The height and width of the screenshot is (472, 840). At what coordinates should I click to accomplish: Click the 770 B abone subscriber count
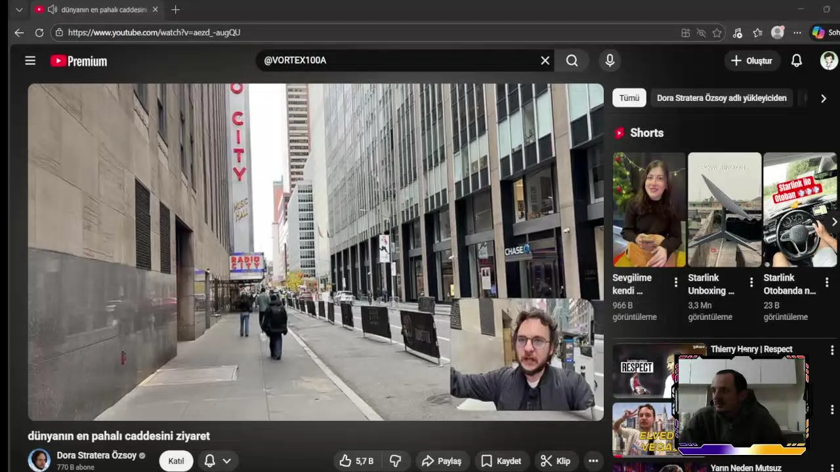tap(75, 467)
